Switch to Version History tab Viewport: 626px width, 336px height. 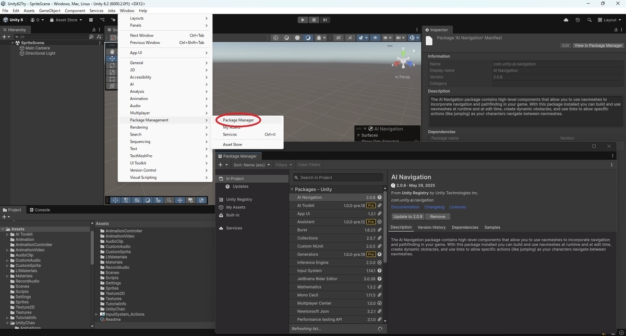(x=431, y=227)
